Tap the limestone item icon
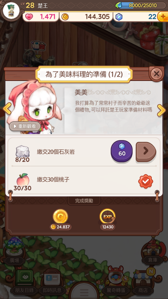 [x=22, y=152]
